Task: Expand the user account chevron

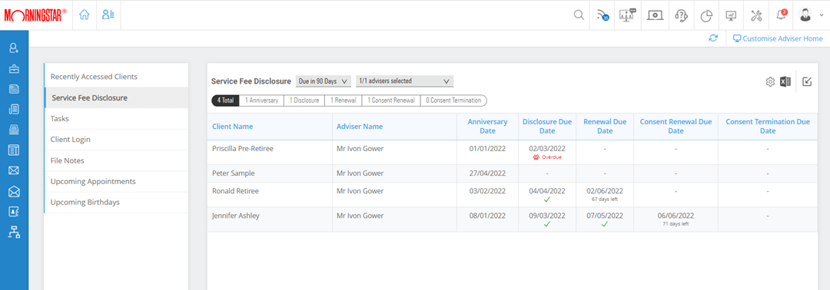Action: click(x=821, y=16)
